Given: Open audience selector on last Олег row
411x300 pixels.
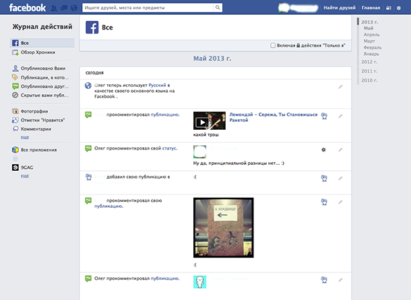Looking at the screenshot, I should [x=324, y=280].
